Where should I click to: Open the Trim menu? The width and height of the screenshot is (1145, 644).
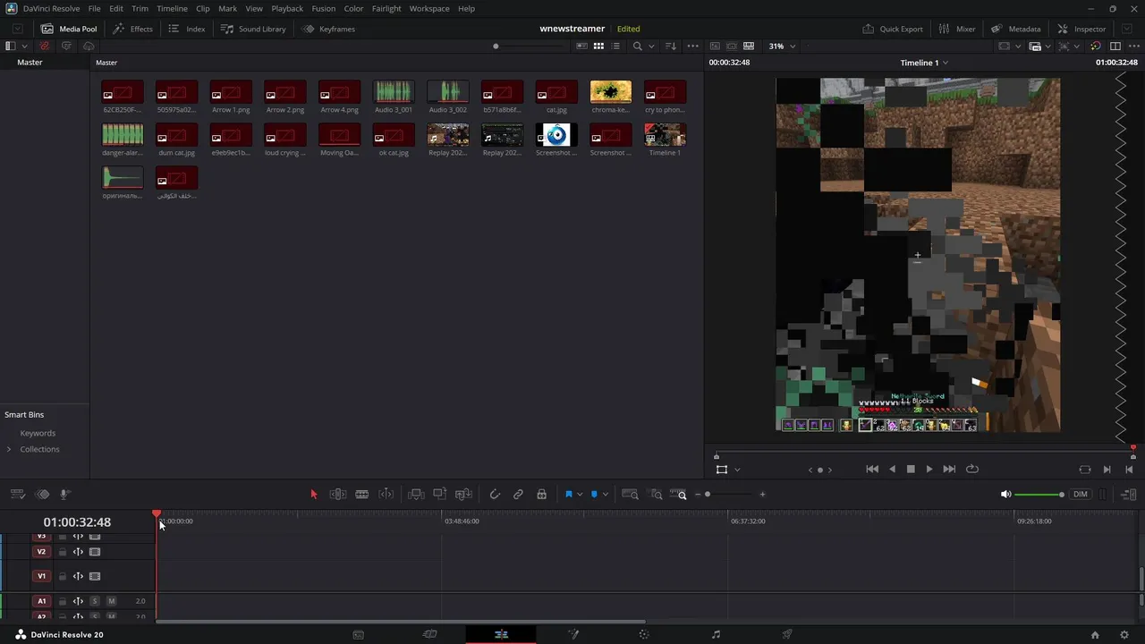click(140, 8)
